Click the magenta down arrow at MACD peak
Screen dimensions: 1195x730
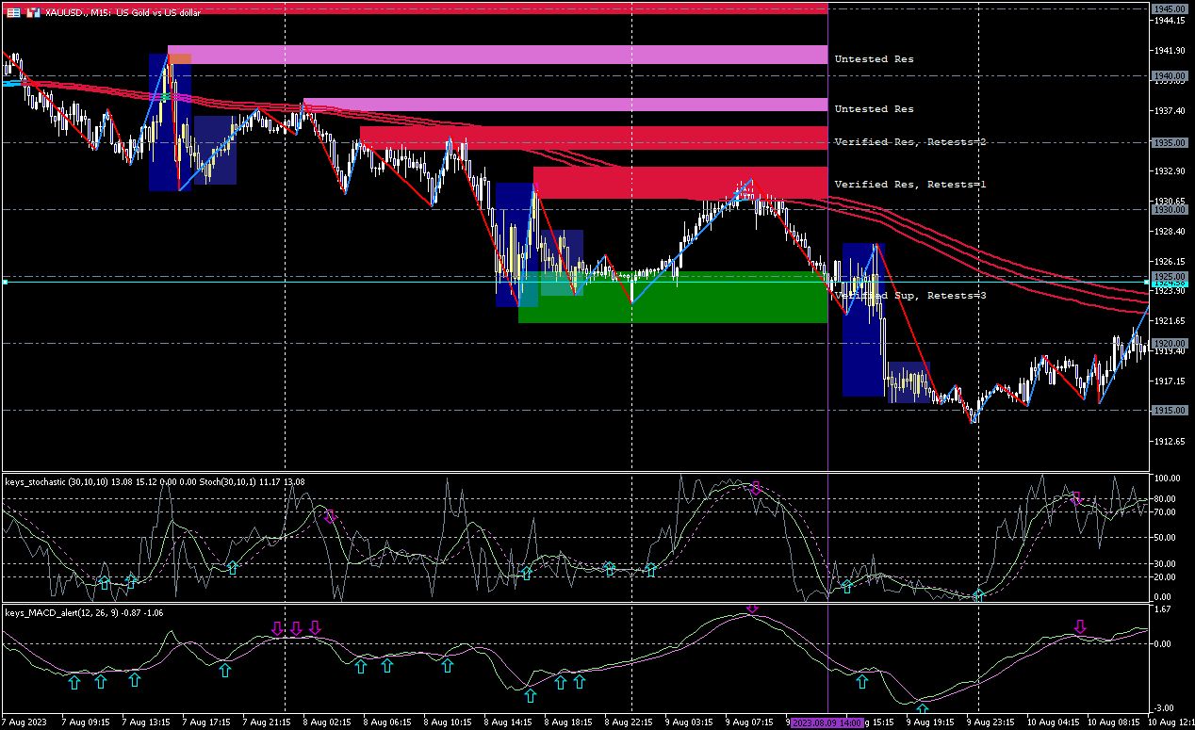click(751, 608)
